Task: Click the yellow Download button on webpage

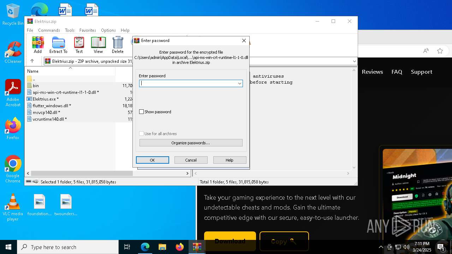Action: click(x=230, y=241)
